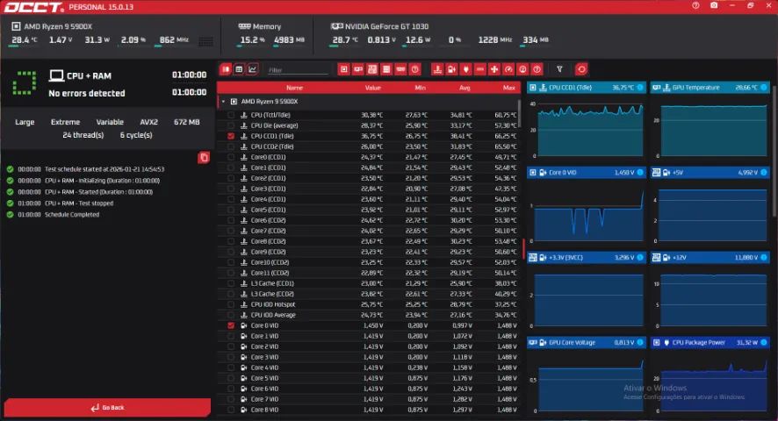Screen dimensions: 778x421
Task: Collapse the AMD Ryzen 9 5900X sensor group
Action: pos(223,102)
